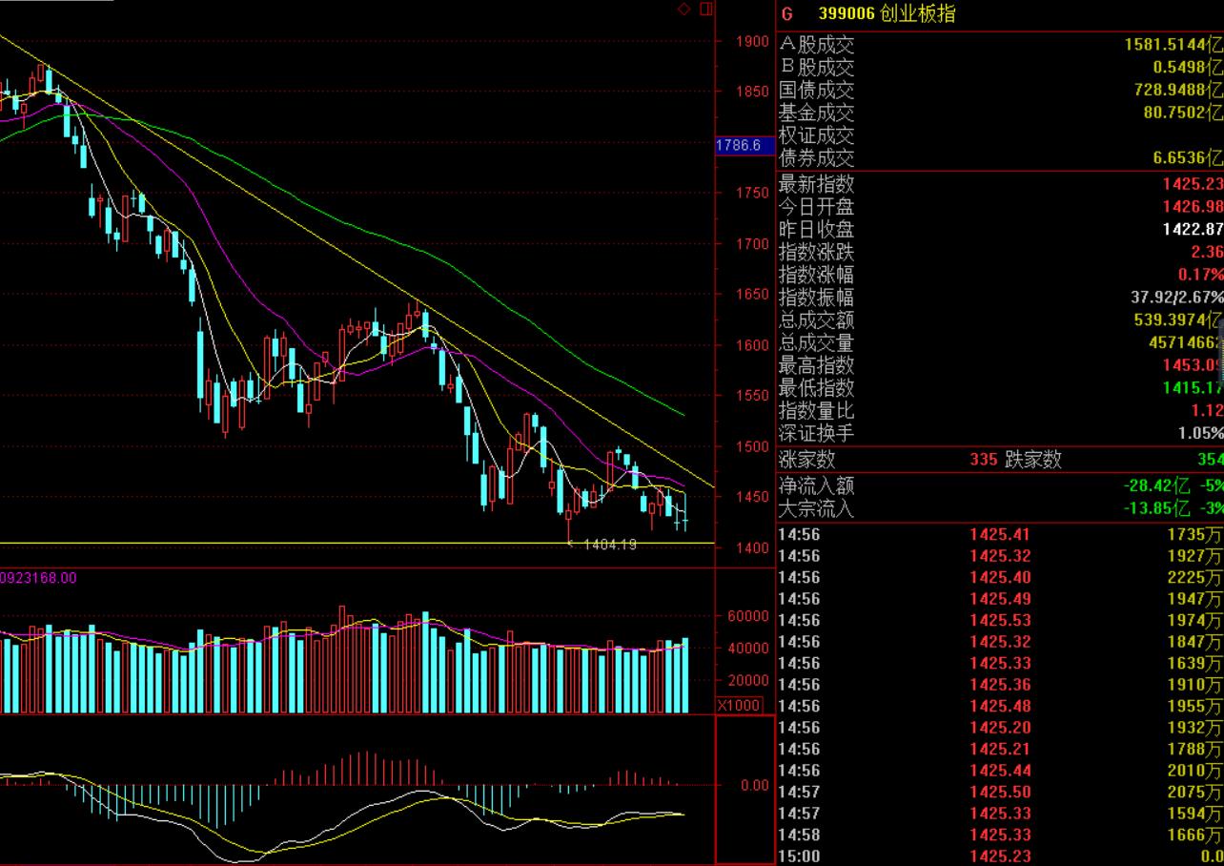The width and height of the screenshot is (1224, 866).
Task: Click the 60000 volume axis label
Action: pos(748,617)
